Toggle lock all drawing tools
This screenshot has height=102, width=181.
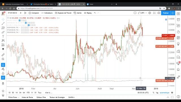3,73
